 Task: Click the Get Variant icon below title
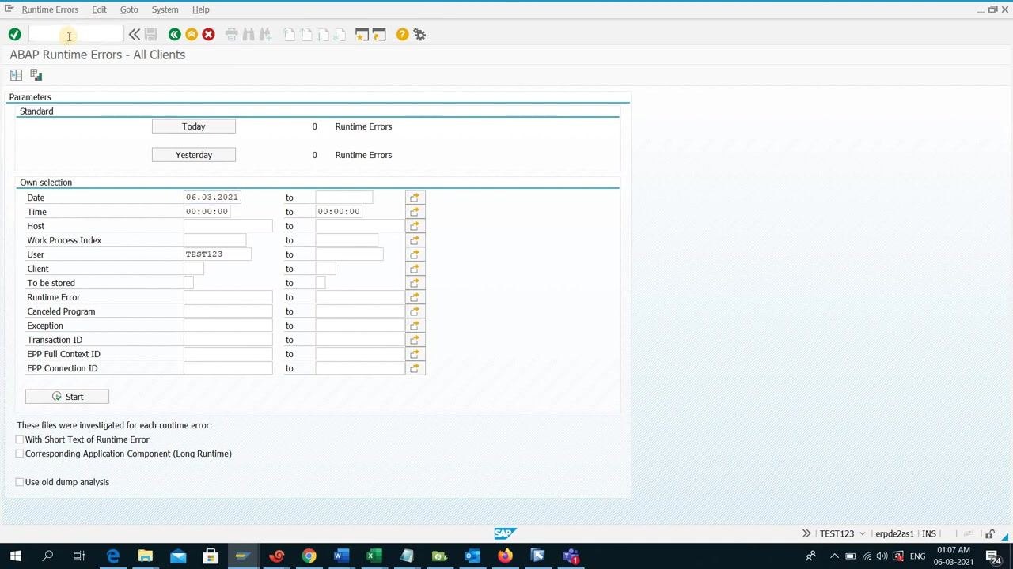pos(36,74)
